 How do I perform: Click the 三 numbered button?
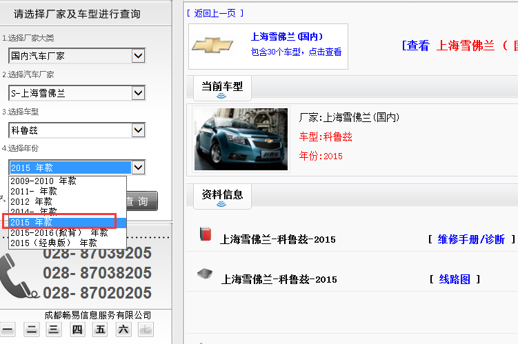[54, 330]
